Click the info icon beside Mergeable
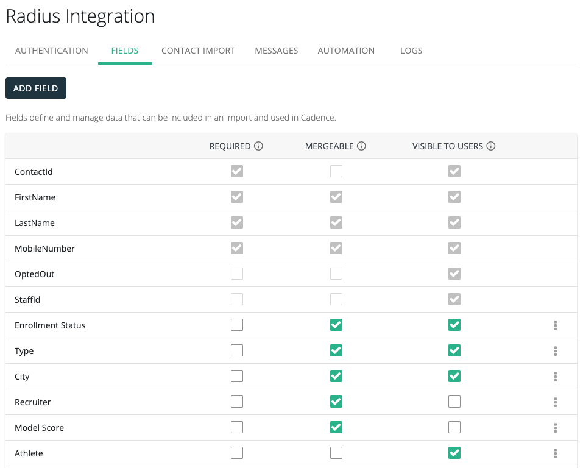583x468 pixels. [x=361, y=146]
